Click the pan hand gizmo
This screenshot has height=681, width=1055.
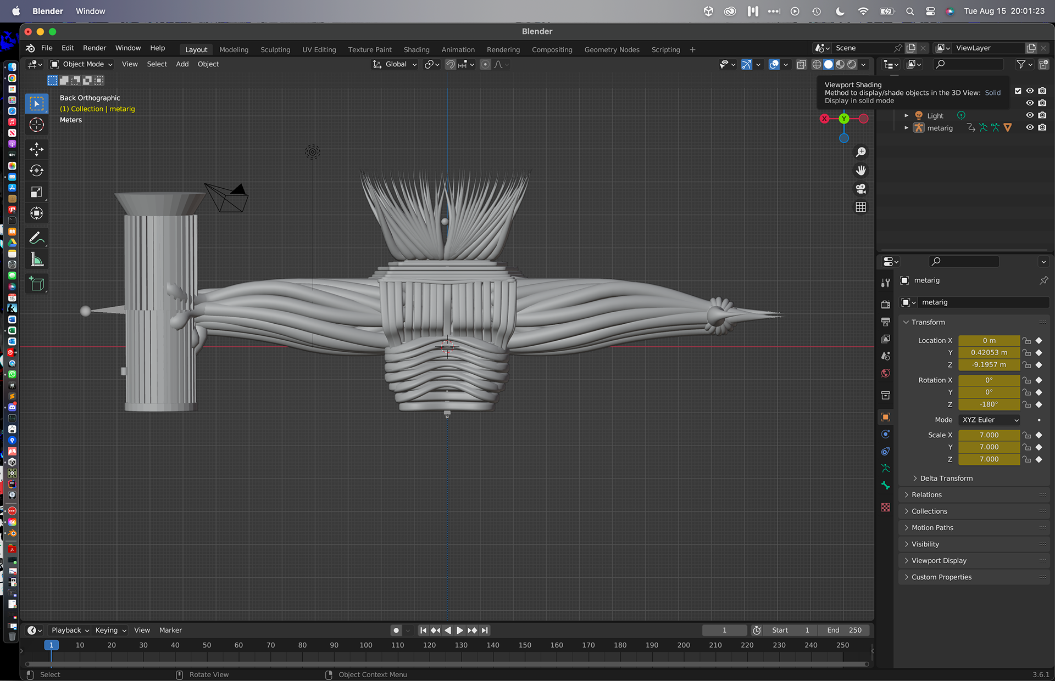(860, 171)
